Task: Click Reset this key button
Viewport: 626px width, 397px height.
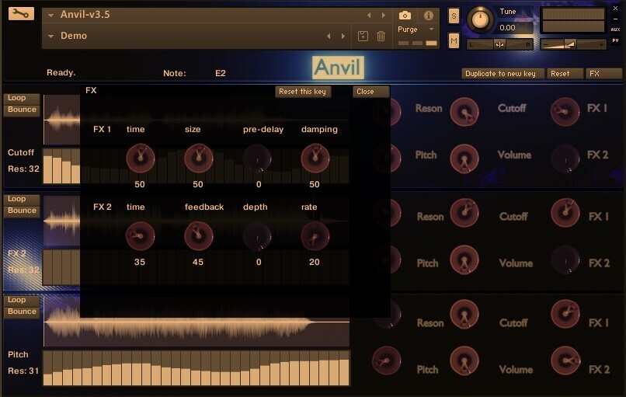Action: pyautogui.click(x=303, y=92)
